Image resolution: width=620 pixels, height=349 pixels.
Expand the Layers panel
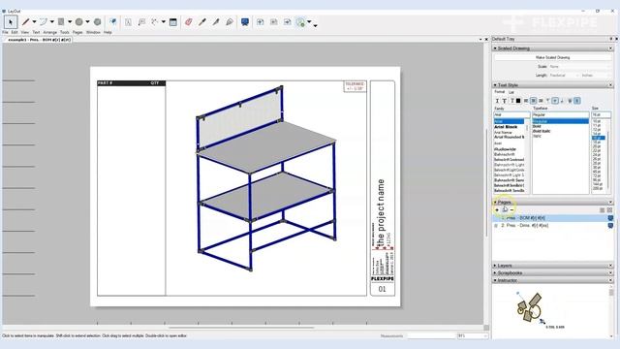click(x=495, y=266)
